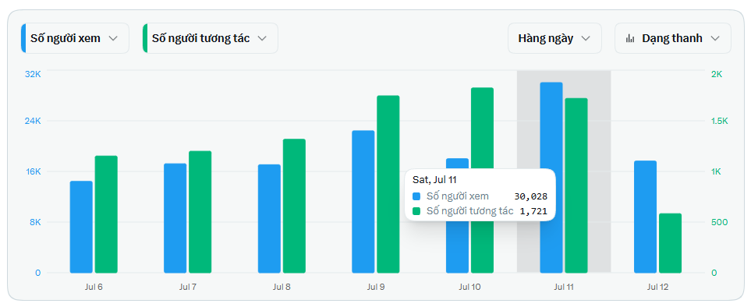Open the "Số người xem" metric dropdown
The image size is (751, 307).
pos(75,38)
